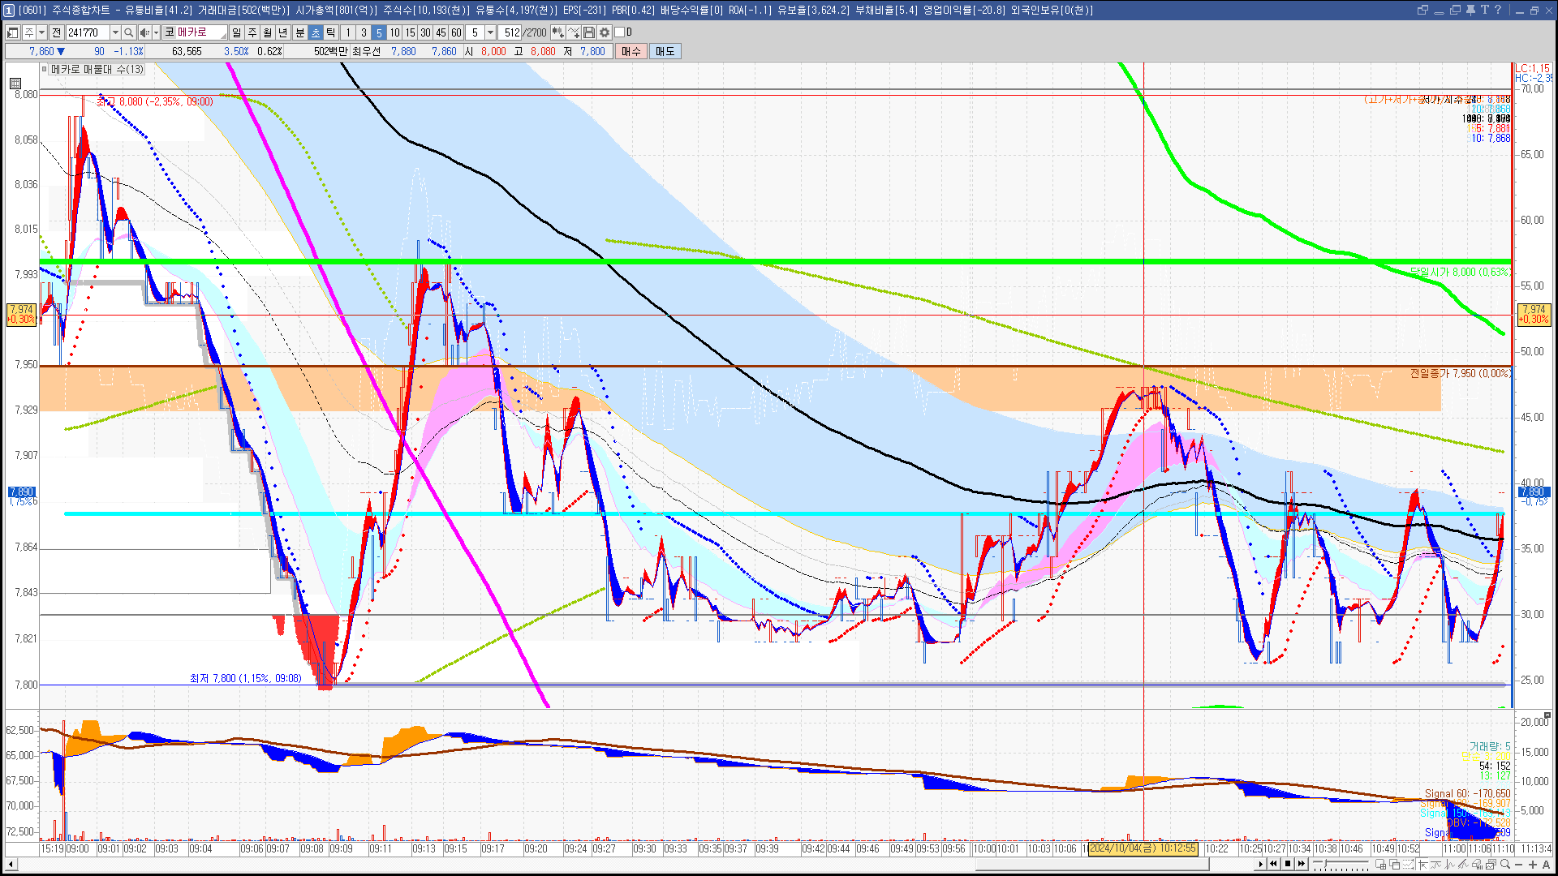Click the chart magnifier icon at bottom right
The image size is (1558, 876).
(1506, 865)
